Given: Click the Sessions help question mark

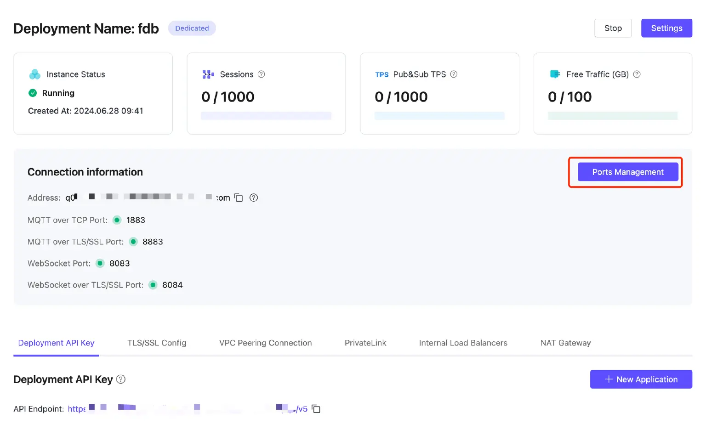Looking at the screenshot, I should [x=261, y=74].
